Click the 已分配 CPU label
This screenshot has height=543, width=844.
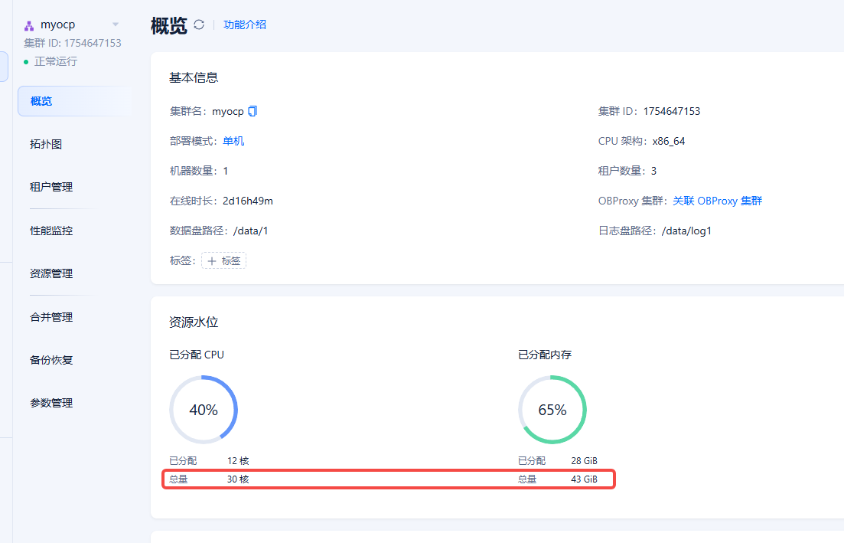(x=197, y=355)
